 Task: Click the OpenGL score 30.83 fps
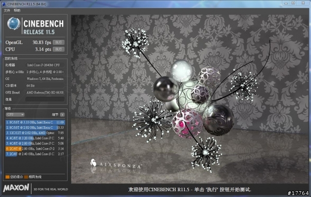(x=42, y=43)
